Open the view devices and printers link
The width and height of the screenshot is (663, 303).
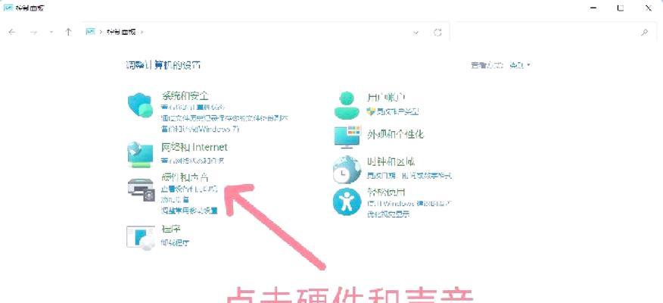point(190,189)
